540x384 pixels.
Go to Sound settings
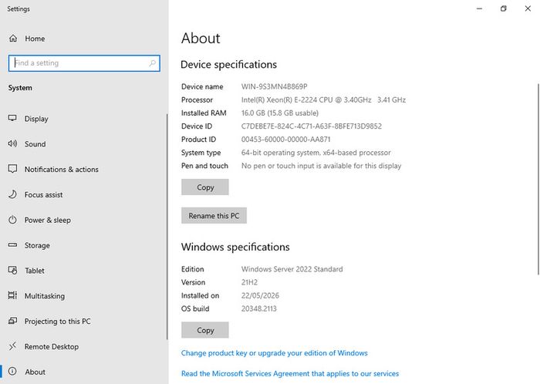pos(83,144)
